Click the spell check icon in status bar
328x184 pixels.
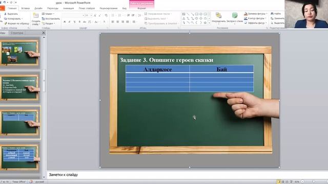click(31, 182)
